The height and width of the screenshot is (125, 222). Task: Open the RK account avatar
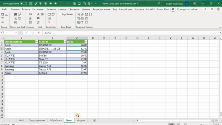[187, 4]
